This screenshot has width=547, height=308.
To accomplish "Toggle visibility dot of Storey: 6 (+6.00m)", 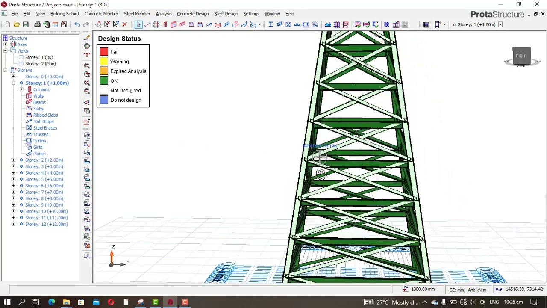I will 21,186.
